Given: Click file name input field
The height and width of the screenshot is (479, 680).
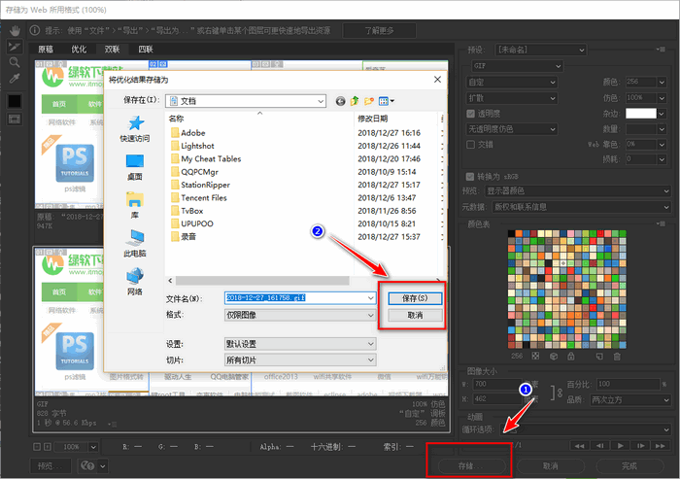Looking at the screenshot, I should (x=300, y=297).
